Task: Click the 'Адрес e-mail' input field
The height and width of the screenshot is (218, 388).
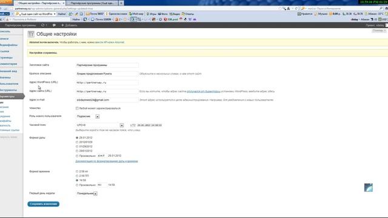Action: (x=107, y=100)
